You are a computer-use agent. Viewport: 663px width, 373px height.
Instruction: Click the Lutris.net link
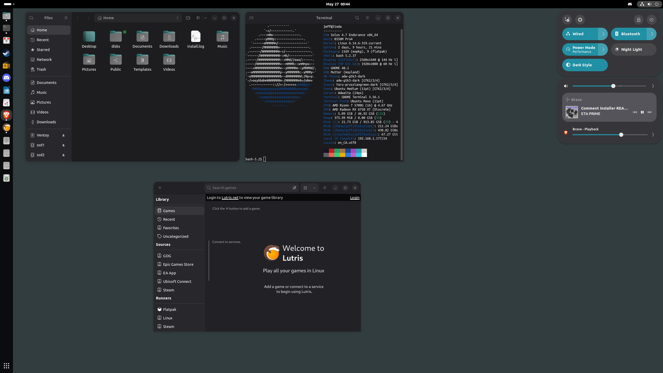[x=230, y=198]
